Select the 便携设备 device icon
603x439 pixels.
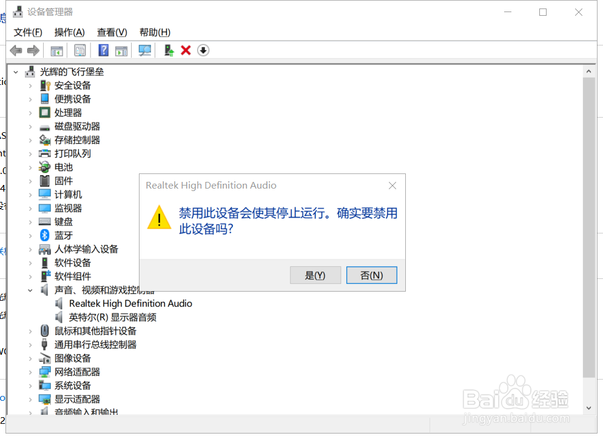(x=45, y=99)
